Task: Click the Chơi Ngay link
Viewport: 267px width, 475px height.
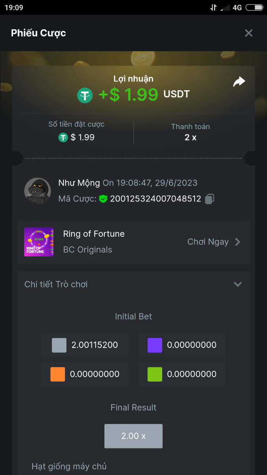Action: (208, 242)
